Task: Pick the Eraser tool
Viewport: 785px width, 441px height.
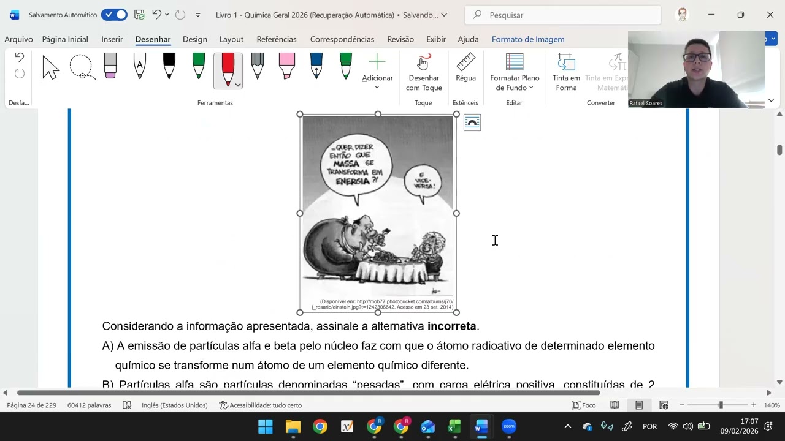Action: [x=110, y=66]
